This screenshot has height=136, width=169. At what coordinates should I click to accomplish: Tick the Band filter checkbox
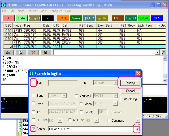(34, 96)
